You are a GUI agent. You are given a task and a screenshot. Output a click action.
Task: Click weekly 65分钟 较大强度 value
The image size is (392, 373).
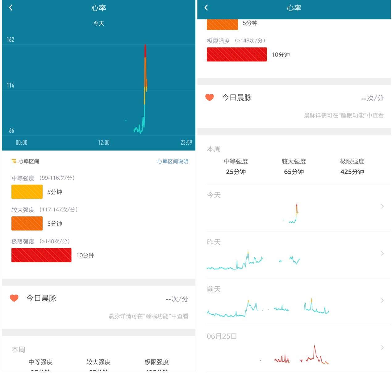[294, 172]
